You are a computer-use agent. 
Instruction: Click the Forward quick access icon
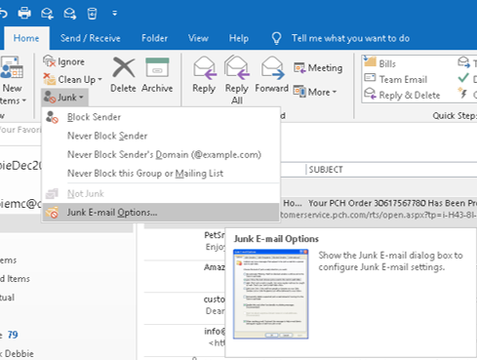coord(69,14)
